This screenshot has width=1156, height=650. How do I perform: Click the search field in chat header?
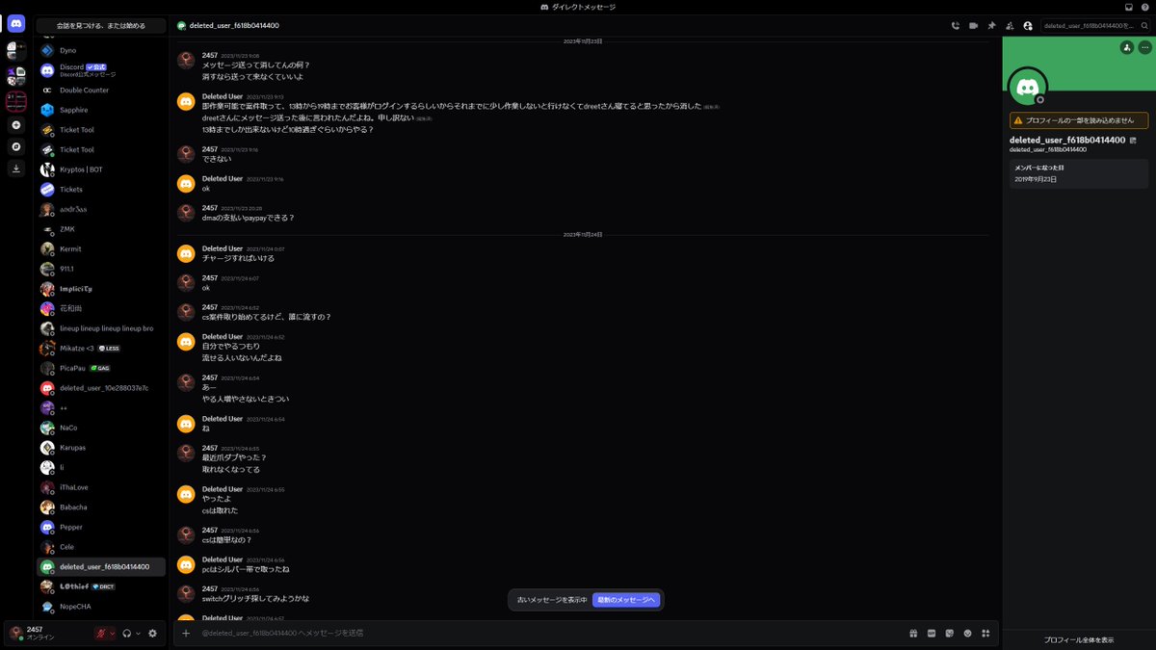(1095, 26)
